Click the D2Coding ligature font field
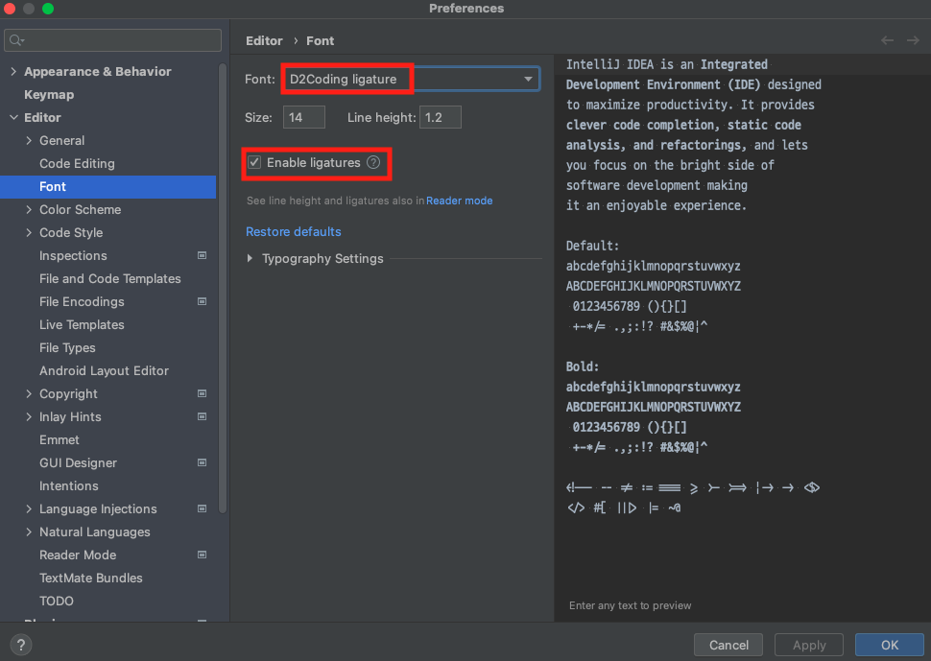The width and height of the screenshot is (931, 661). click(412, 79)
